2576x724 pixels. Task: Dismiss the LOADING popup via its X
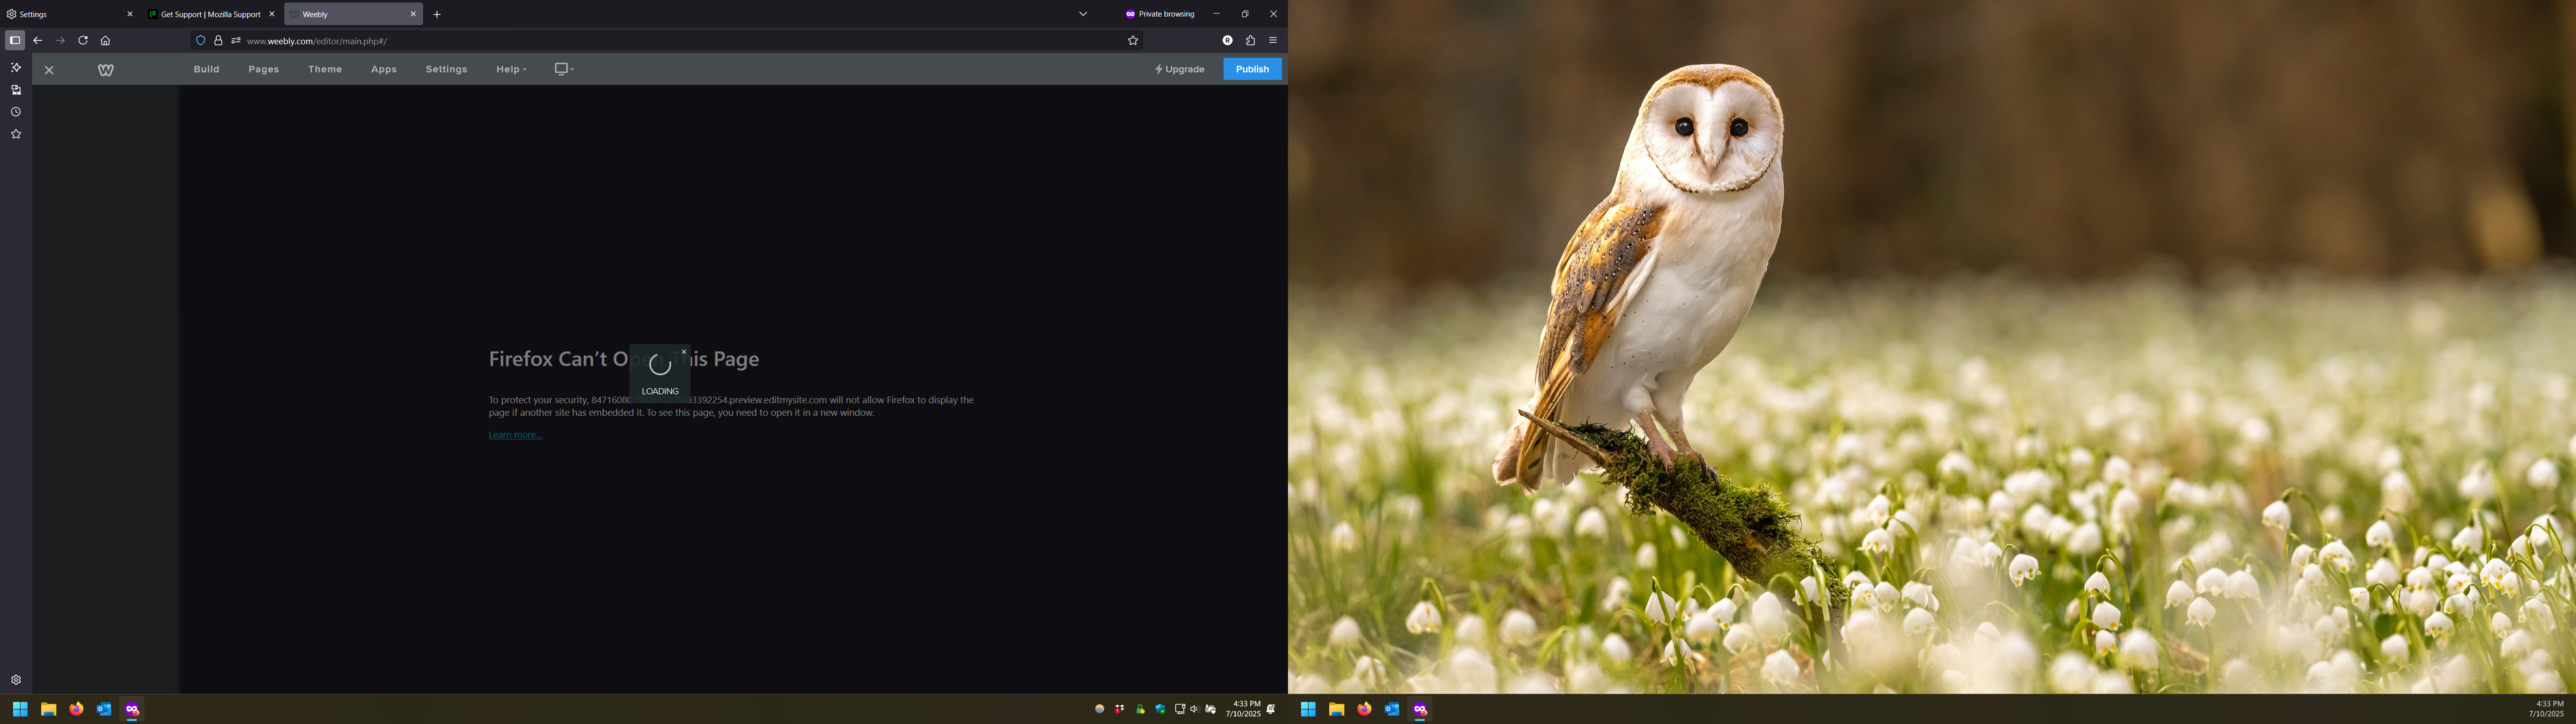(684, 351)
